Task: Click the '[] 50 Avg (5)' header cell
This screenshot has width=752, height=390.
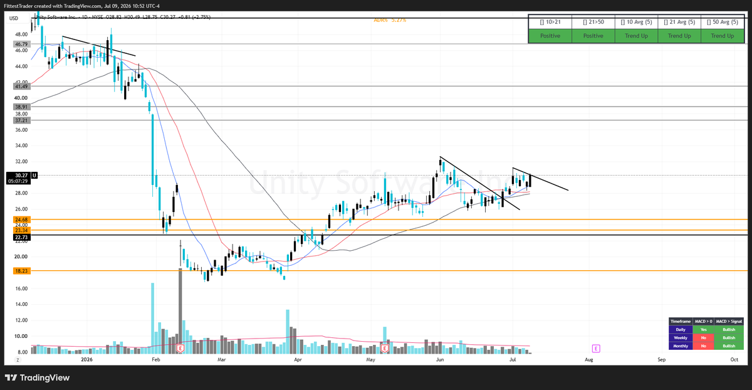Action: click(723, 22)
